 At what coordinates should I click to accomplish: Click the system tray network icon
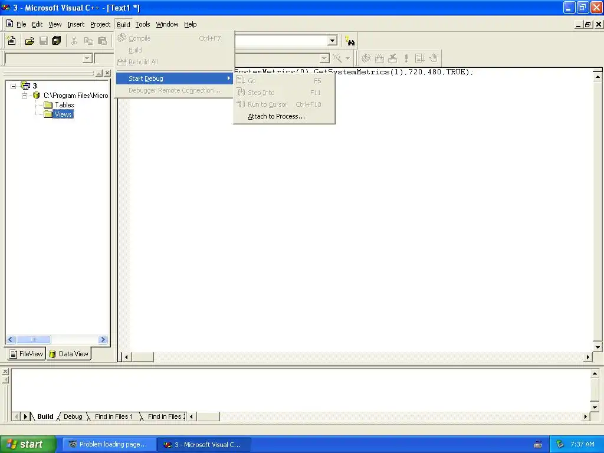560,445
